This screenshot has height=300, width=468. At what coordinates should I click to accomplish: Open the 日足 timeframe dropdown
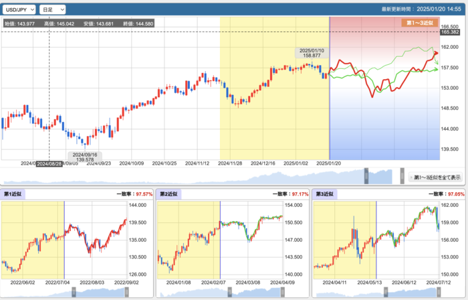pos(53,10)
